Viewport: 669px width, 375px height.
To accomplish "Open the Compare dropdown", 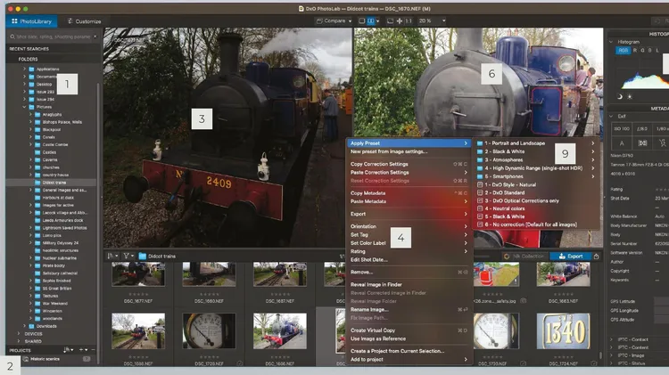I will 334,20.
